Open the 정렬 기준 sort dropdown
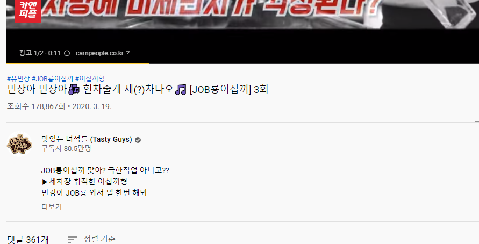The width and height of the screenshot is (479, 244). click(91, 239)
